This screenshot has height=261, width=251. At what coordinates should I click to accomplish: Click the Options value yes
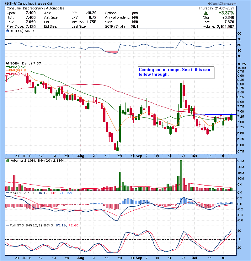click(135, 13)
